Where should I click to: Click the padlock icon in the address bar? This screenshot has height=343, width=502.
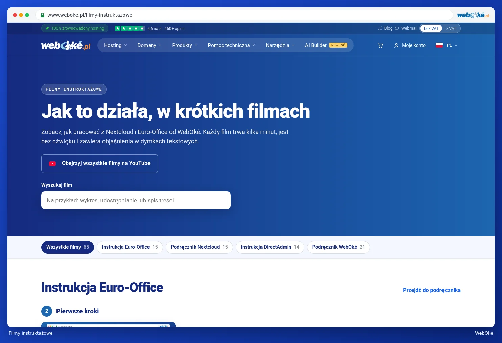coord(43,15)
